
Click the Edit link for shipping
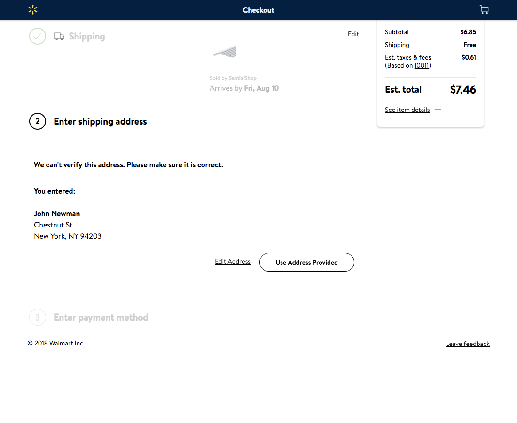click(353, 34)
